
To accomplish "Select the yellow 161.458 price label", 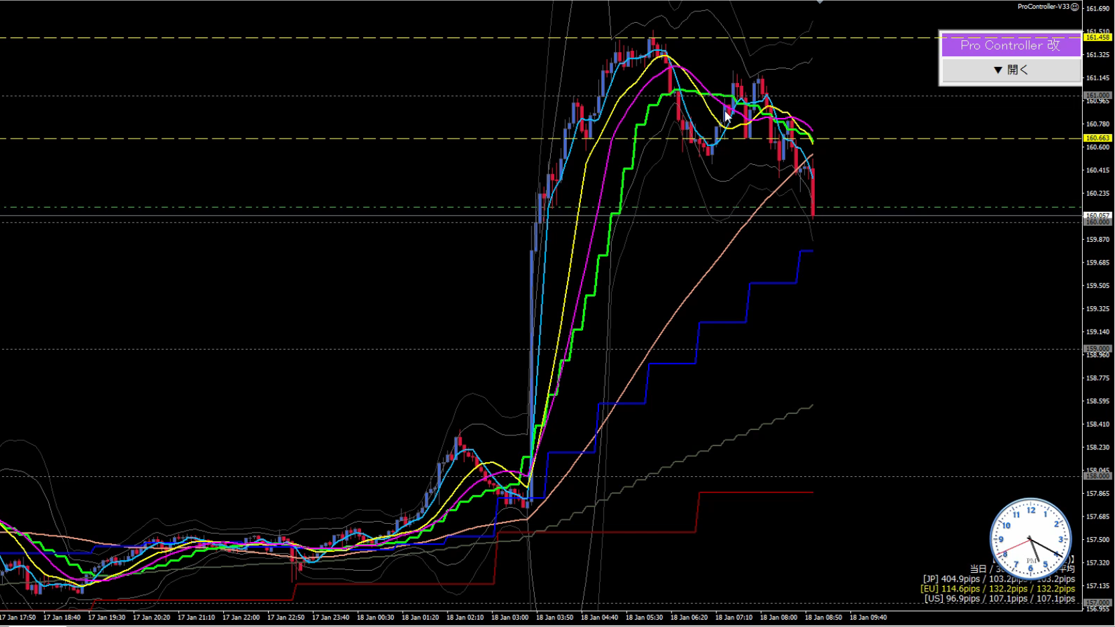I will 1098,38.
